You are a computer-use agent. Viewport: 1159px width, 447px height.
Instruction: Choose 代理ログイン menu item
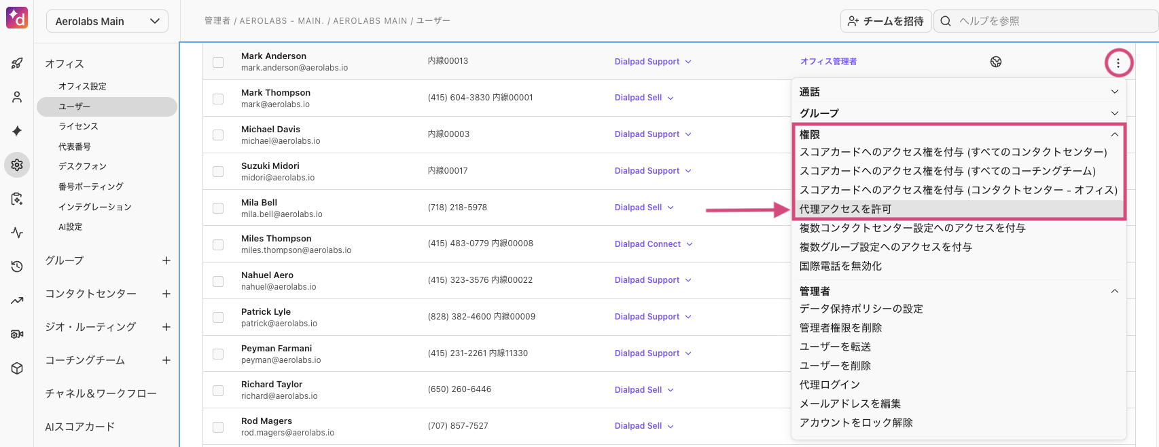pyautogui.click(x=830, y=385)
